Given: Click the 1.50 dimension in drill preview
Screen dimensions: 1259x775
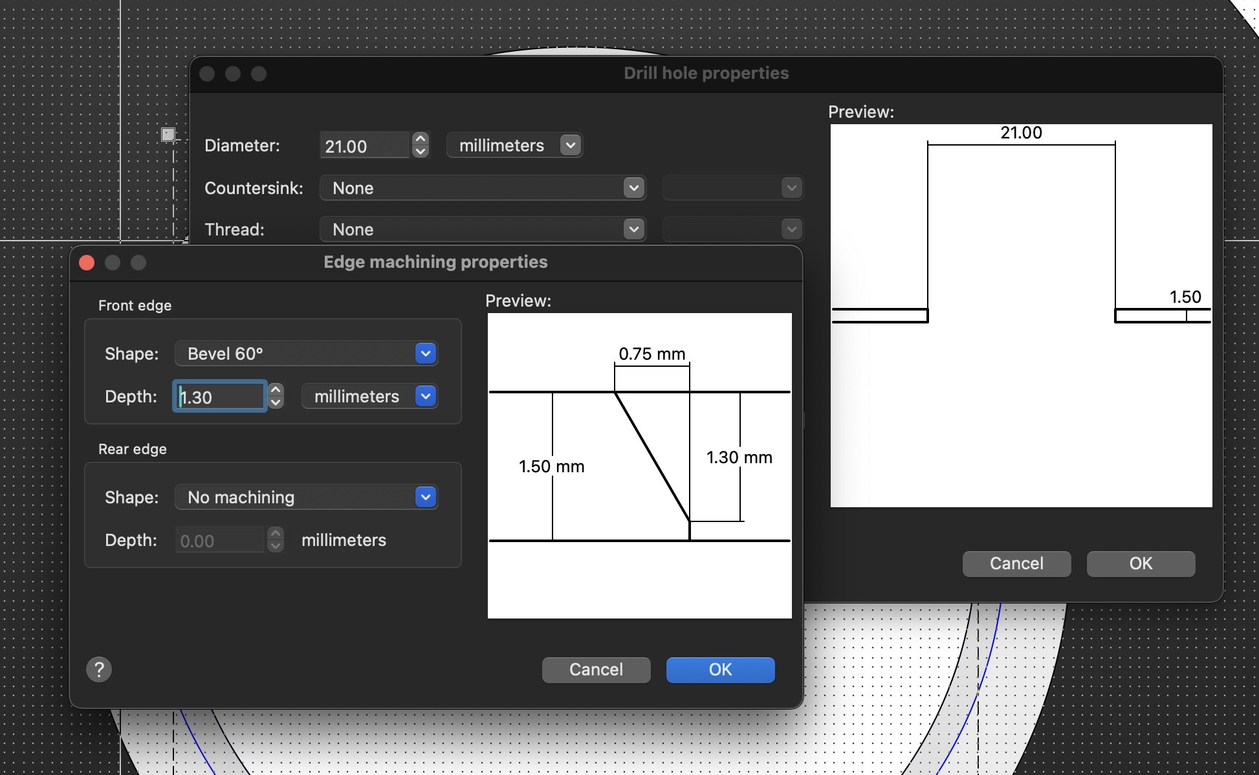Looking at the screenshot, I should point(1185,297).
